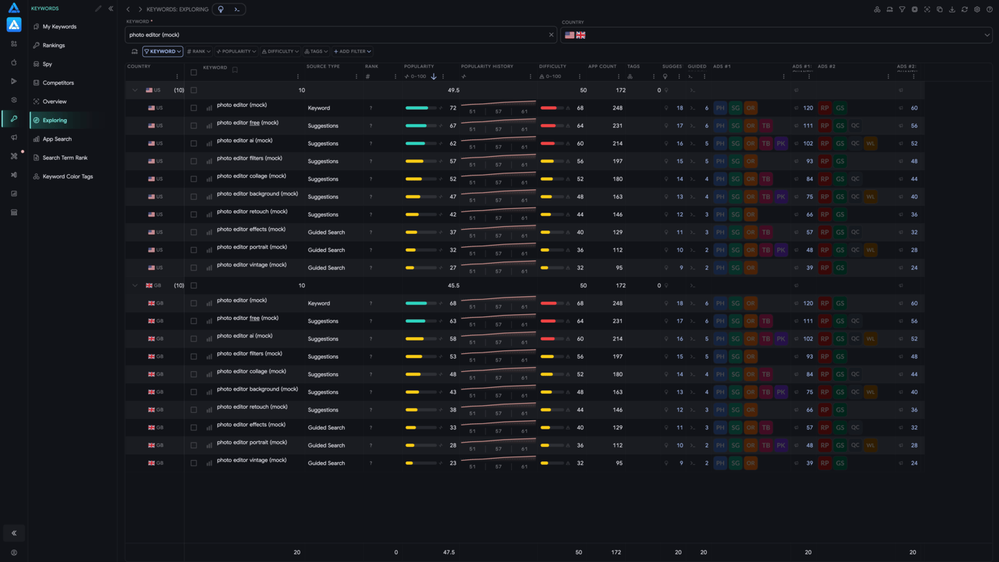Open Overview in sidebar
This screenshot has height=562, width=999.
pos(54,101)
